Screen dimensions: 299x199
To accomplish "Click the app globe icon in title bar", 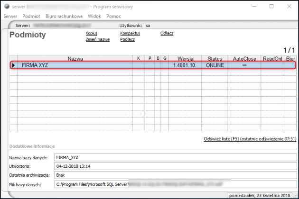I will 7,7.
